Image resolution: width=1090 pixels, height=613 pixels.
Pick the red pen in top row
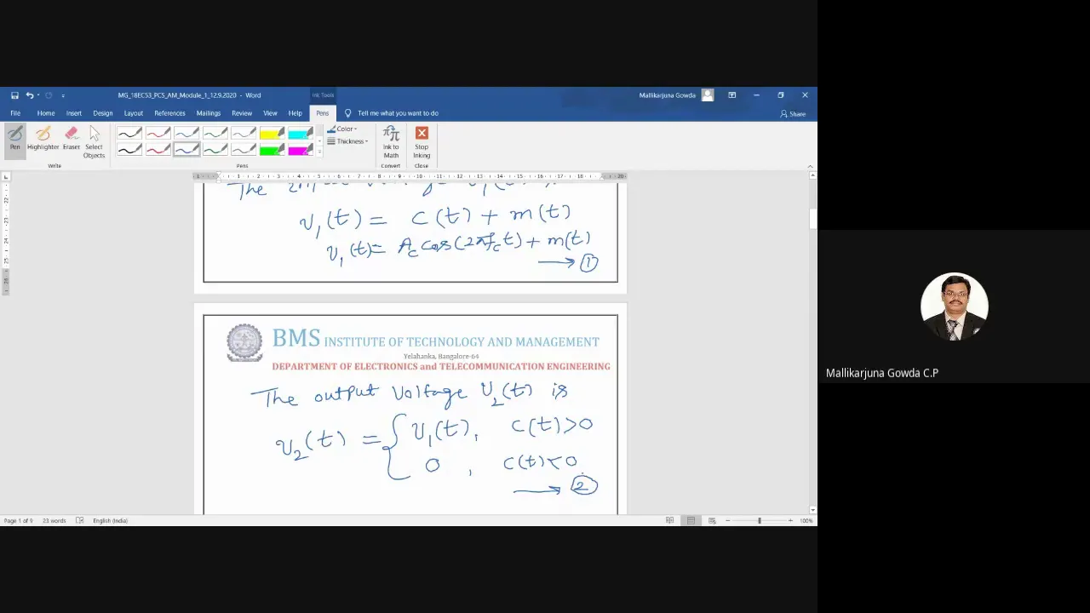[158, 133]
